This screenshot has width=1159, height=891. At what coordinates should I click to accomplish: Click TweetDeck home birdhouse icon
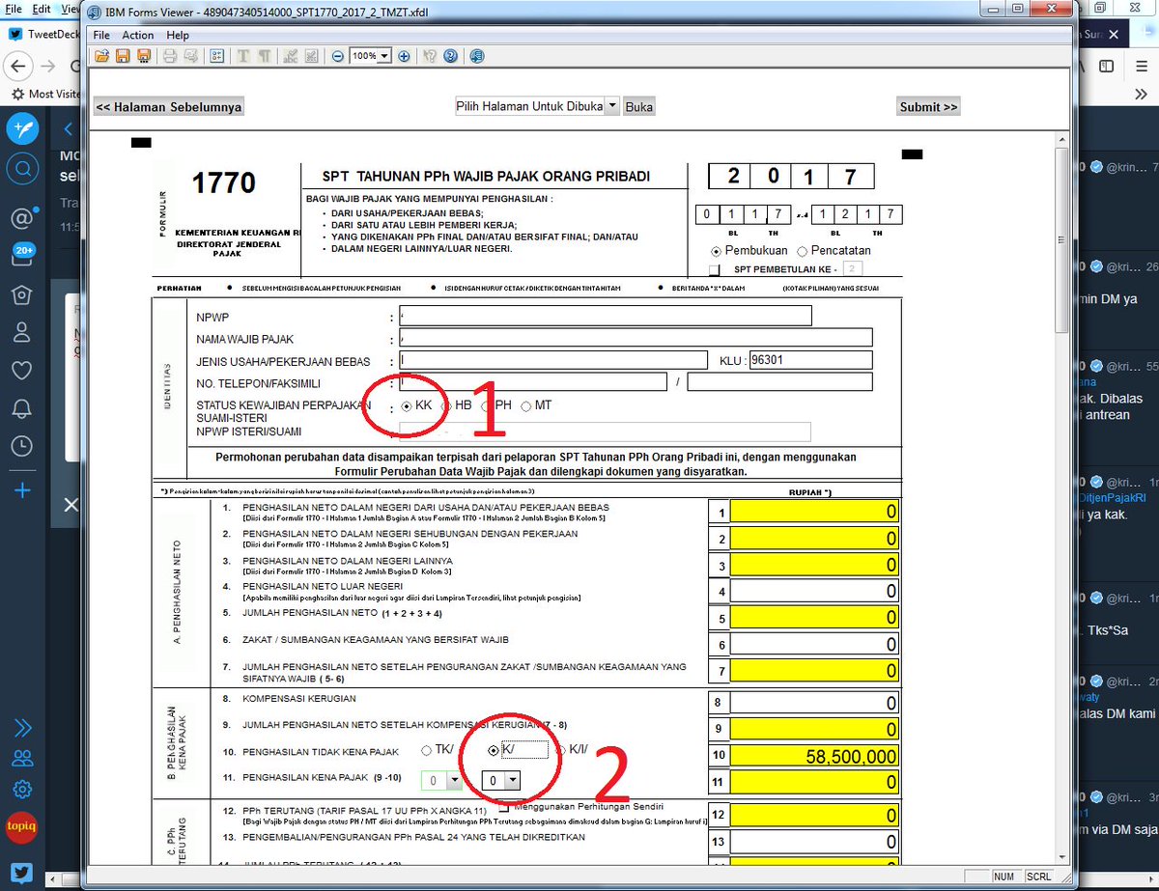pos(22,294)
